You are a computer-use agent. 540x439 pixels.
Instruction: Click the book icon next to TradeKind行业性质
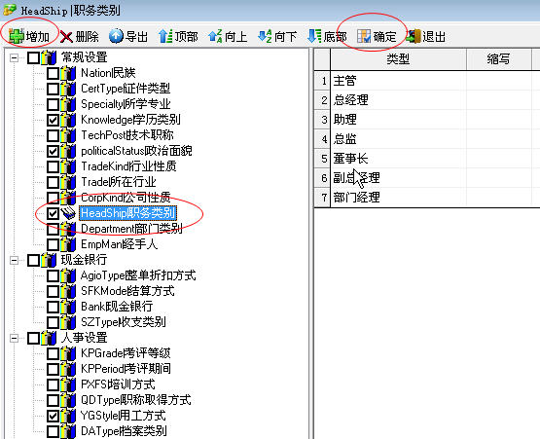point(68,166)
